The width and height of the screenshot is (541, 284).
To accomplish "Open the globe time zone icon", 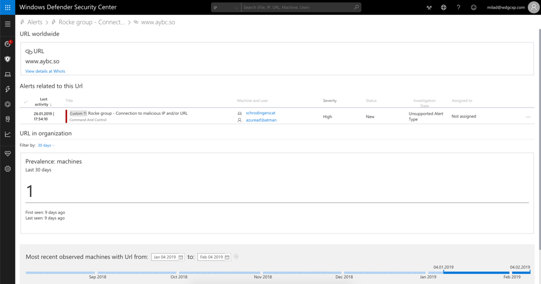I will pos(443,7).
